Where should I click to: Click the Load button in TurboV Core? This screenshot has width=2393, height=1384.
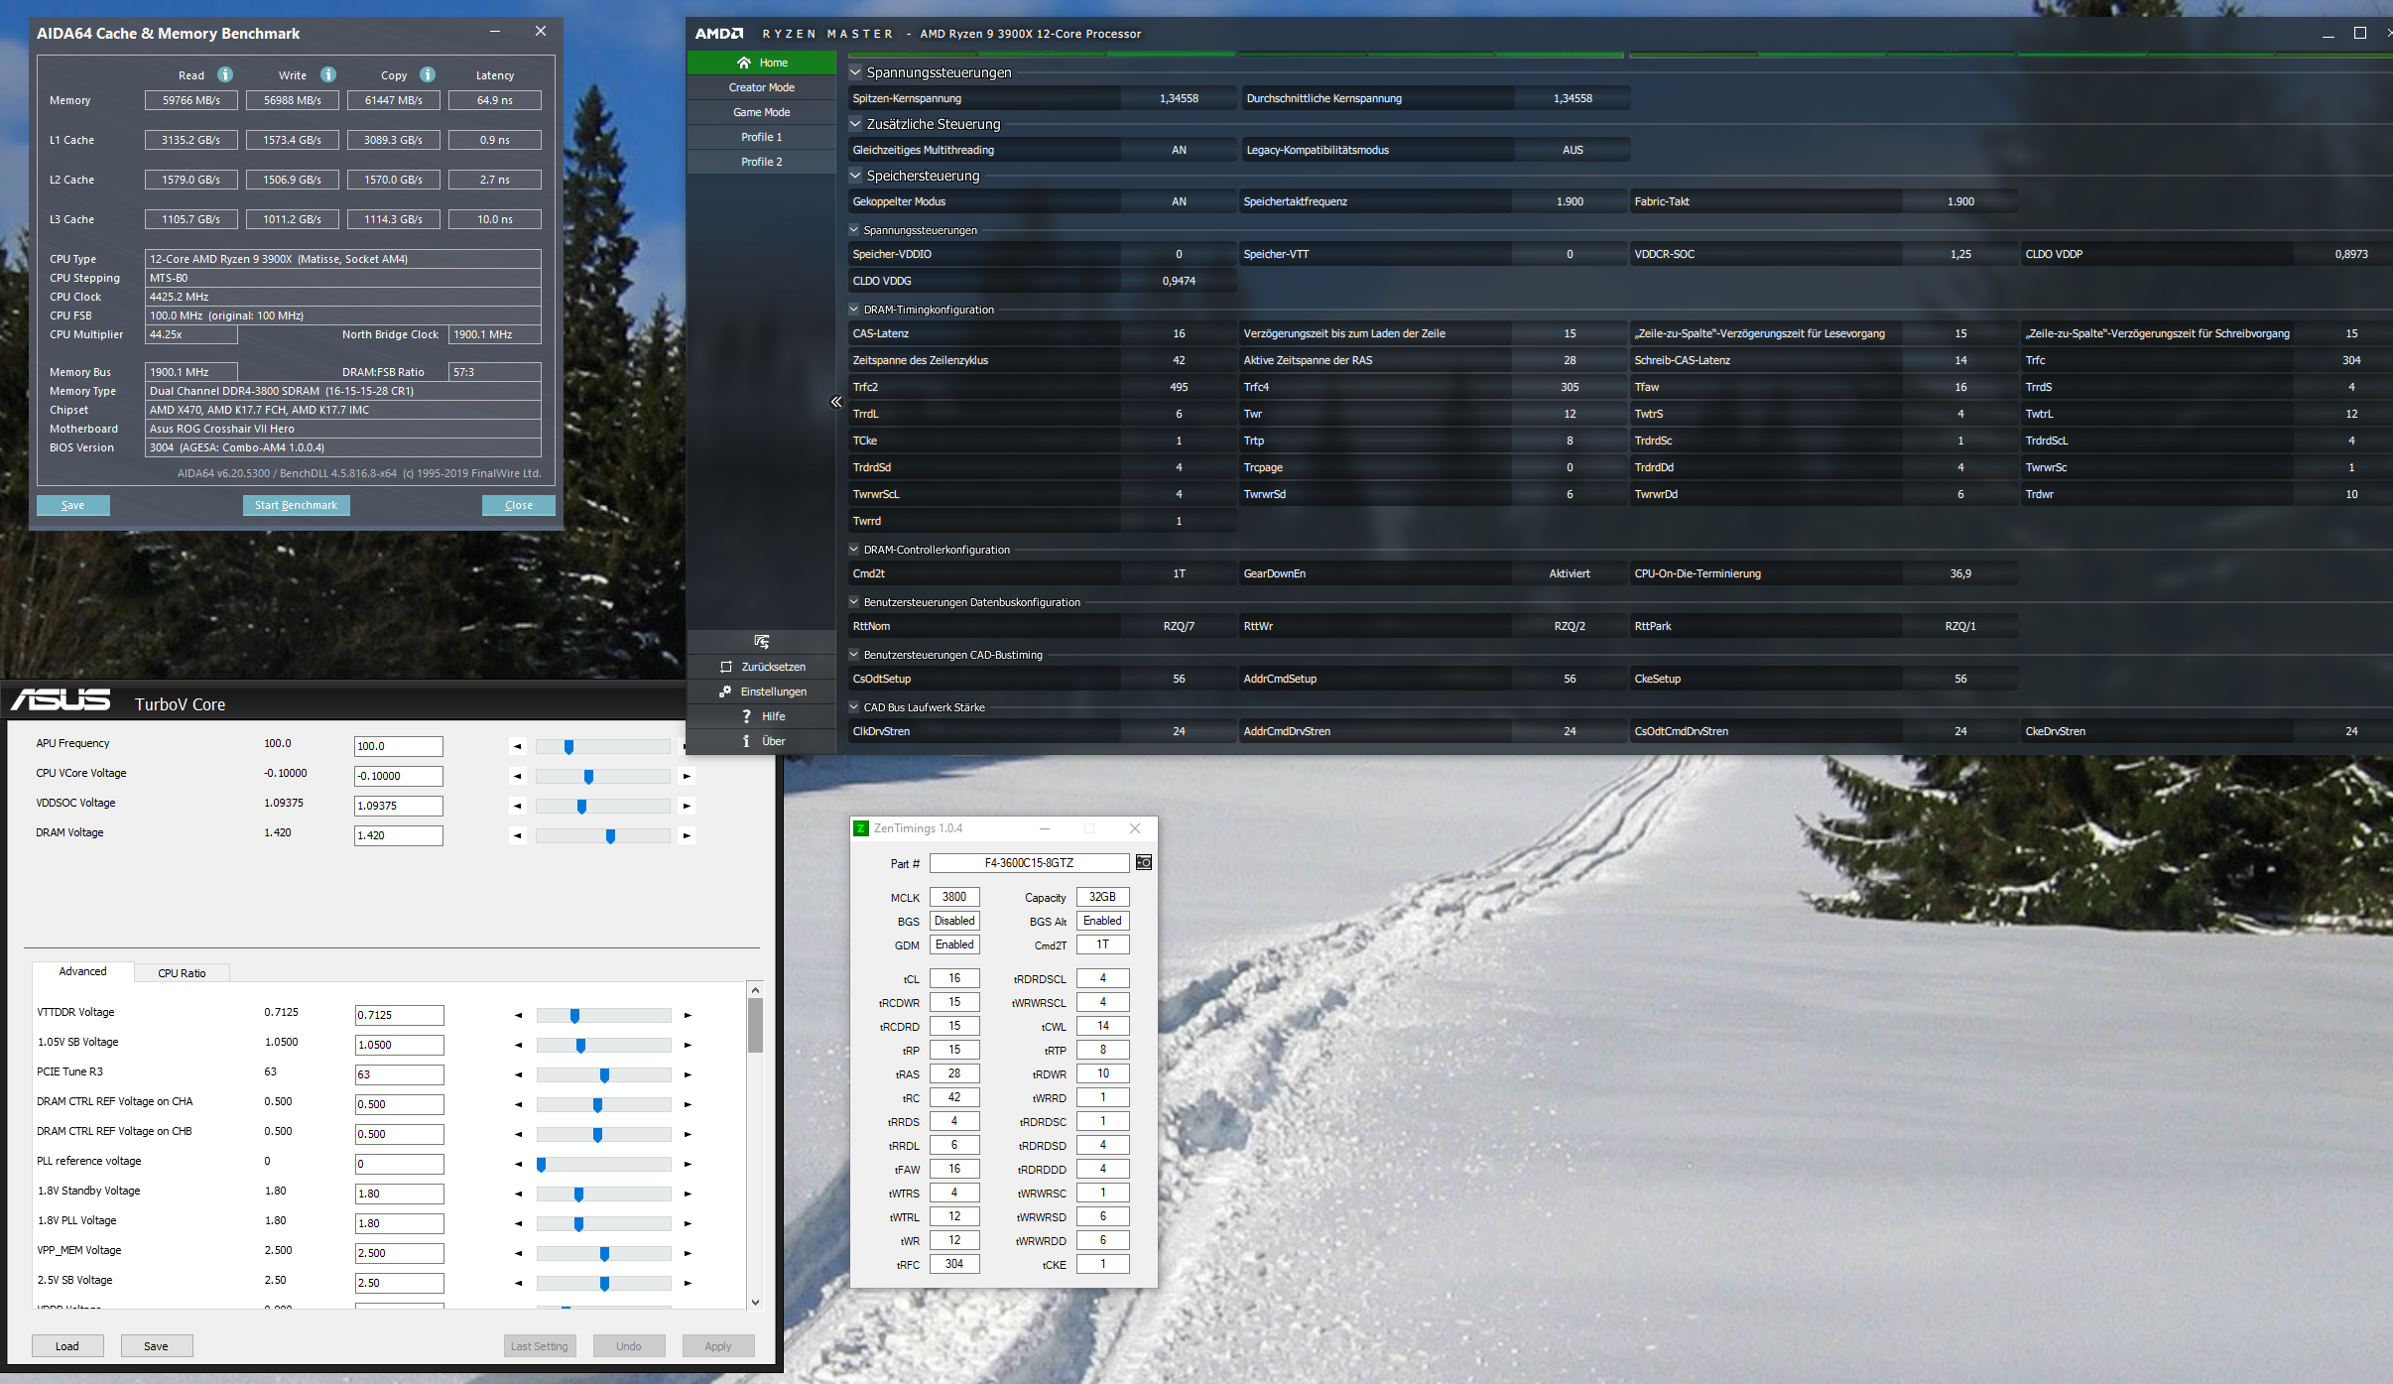tap(67, 1346)
